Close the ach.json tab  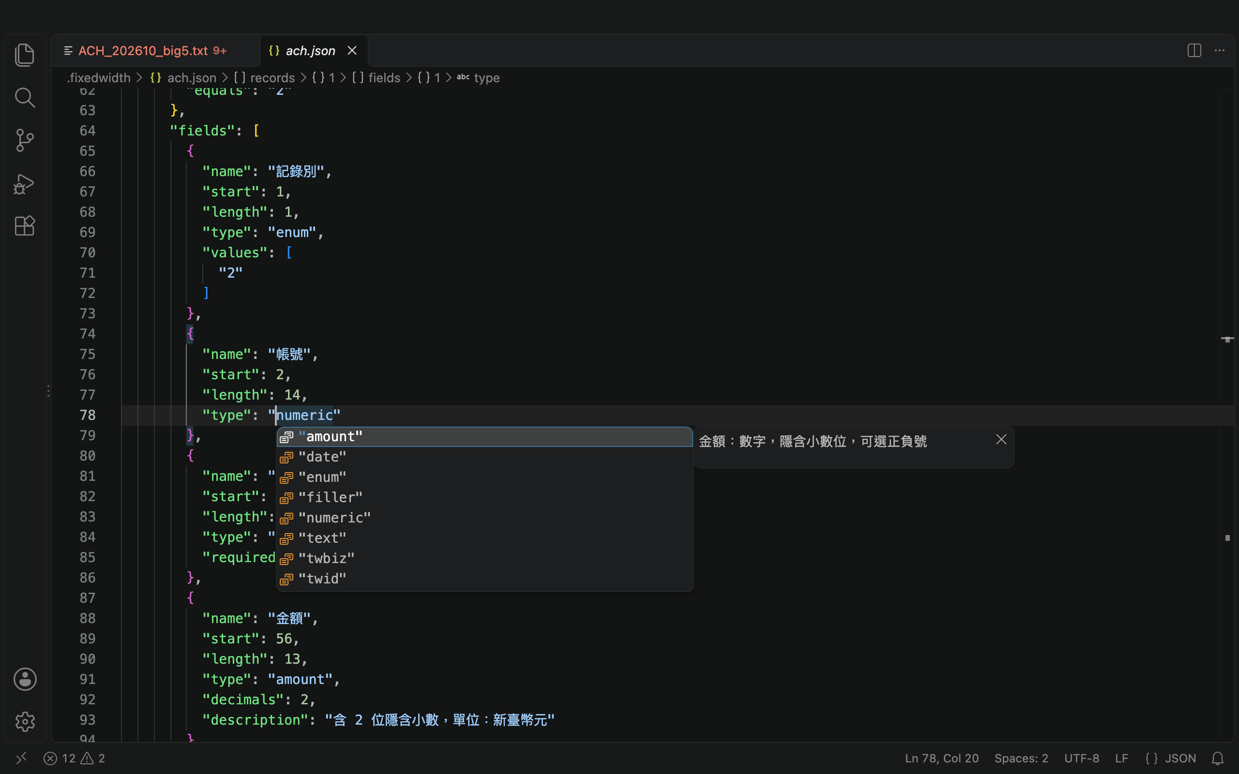pyautogui.click(x=352, y=50)
